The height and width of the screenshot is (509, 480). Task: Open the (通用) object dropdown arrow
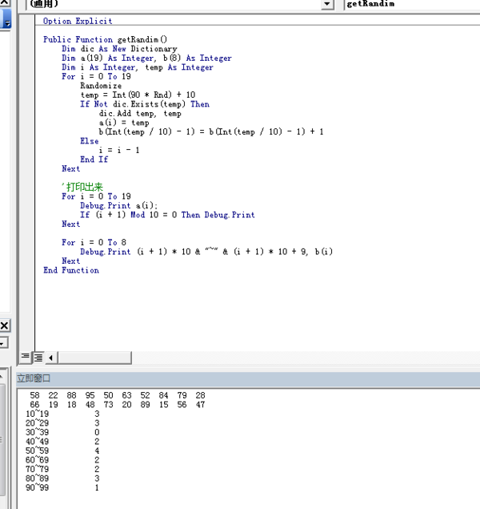(x=326, y=5)
